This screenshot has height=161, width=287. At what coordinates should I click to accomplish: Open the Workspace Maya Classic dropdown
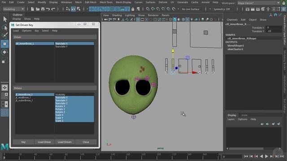[259, 3]
